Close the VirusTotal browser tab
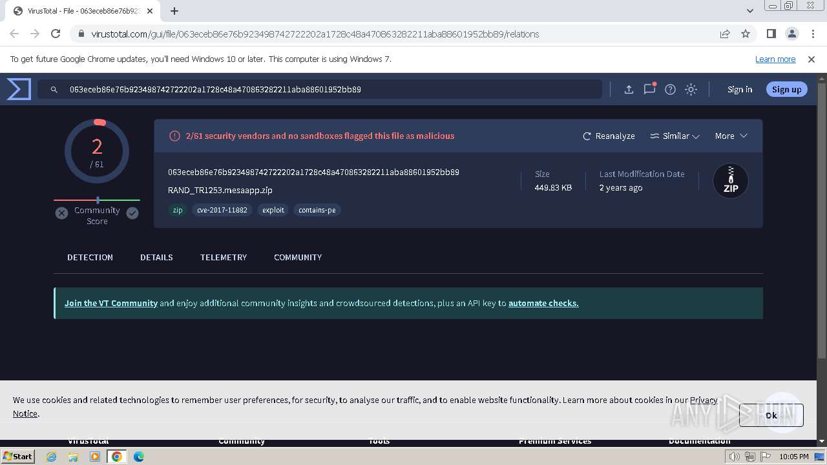Viewport: 827px width, 465px height. (150, 11)
